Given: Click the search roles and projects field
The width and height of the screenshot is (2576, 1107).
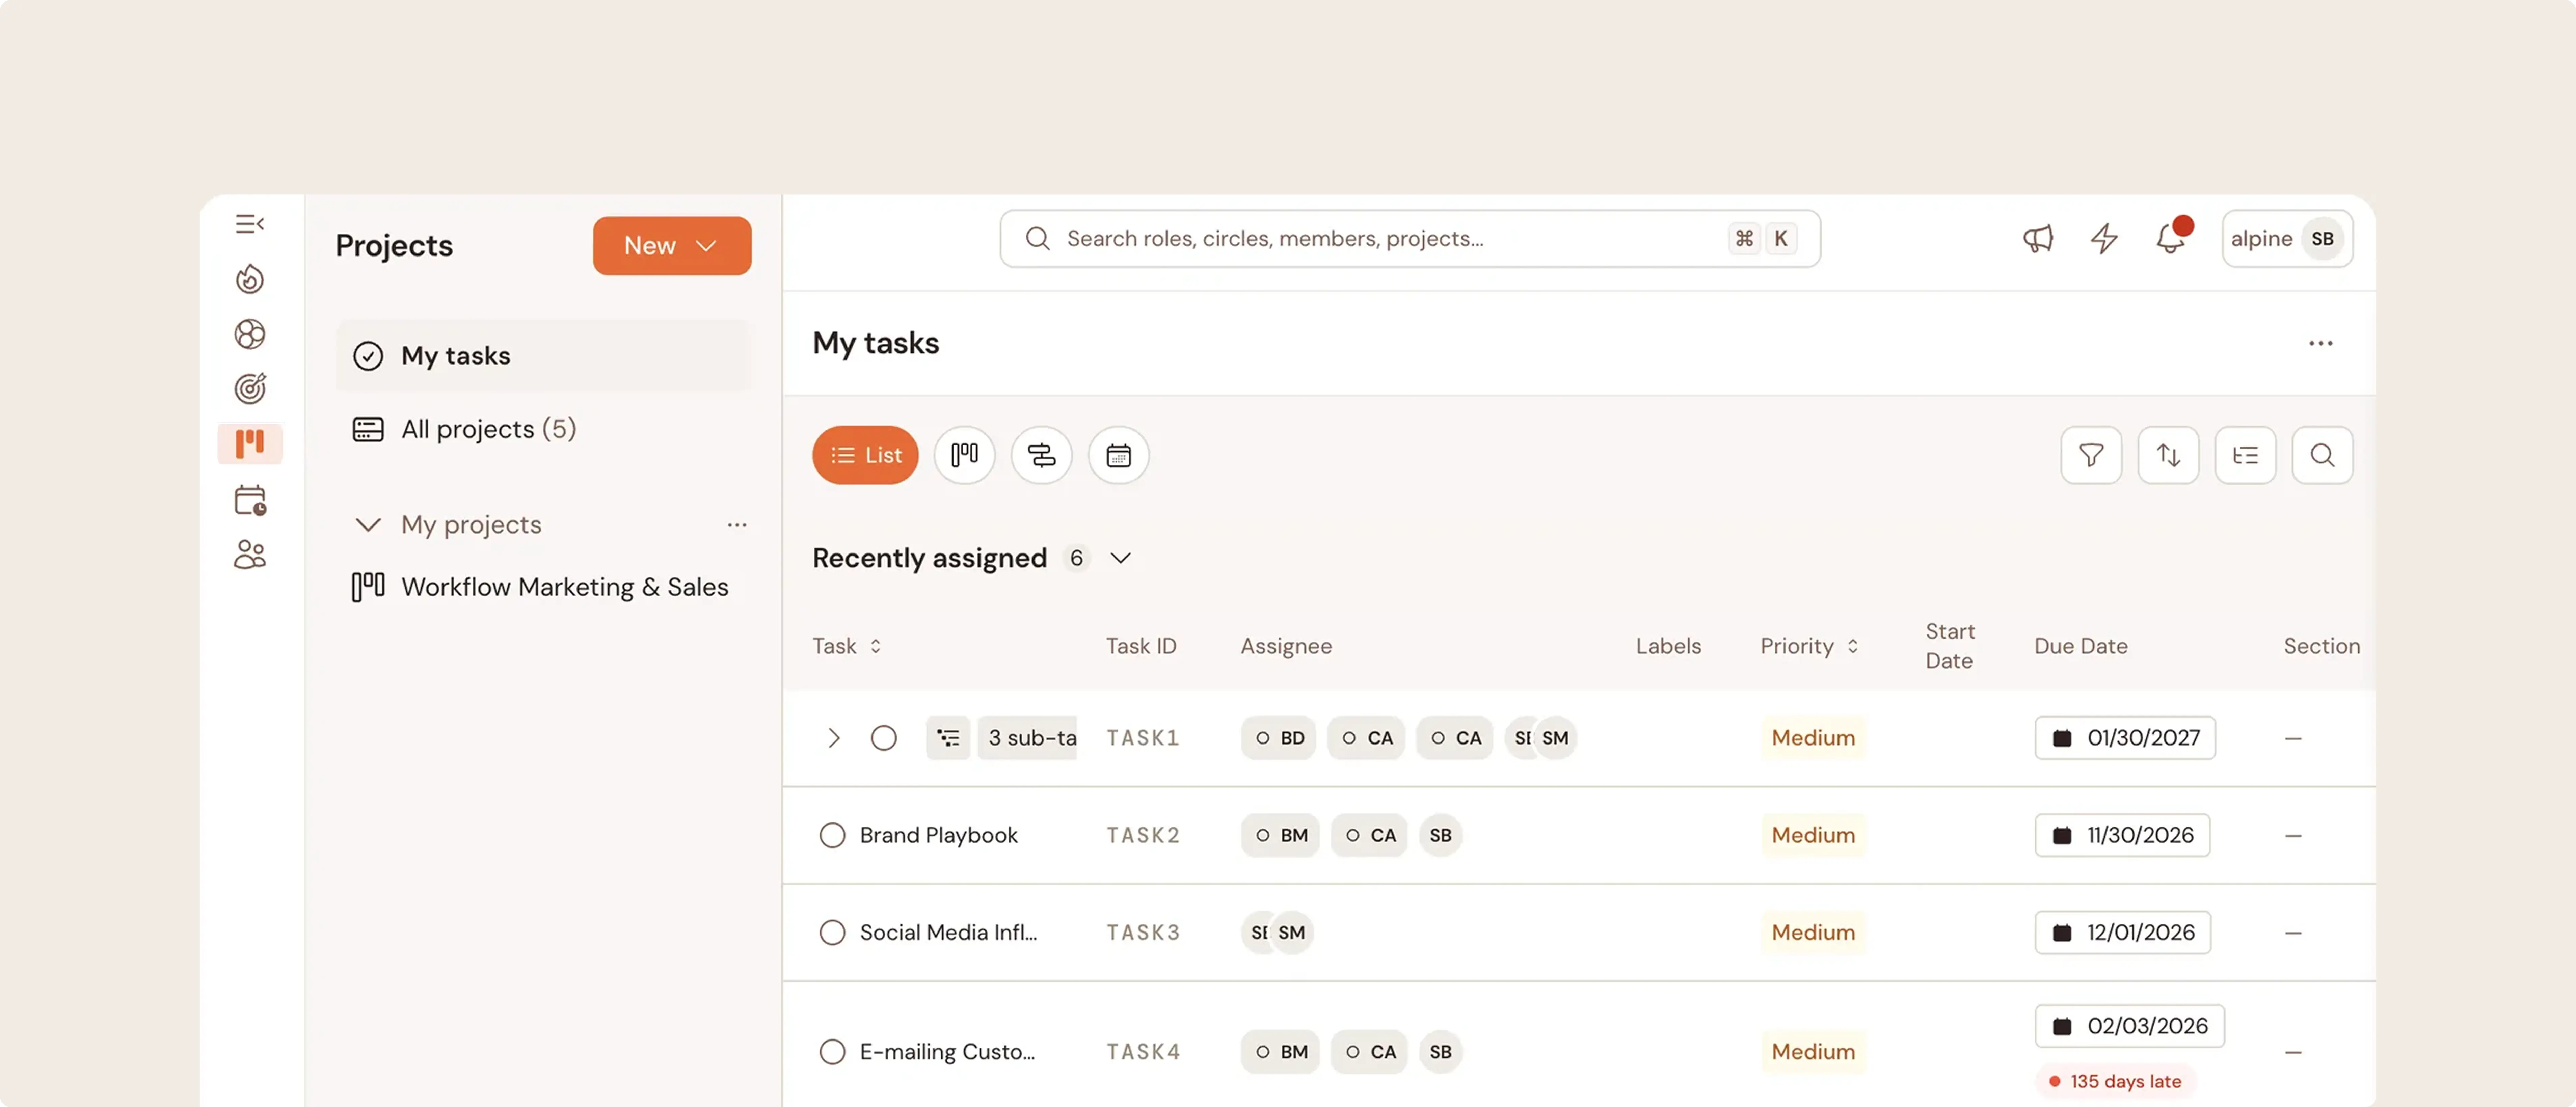Looking at the screenshot, I should tap(1410, 239).
